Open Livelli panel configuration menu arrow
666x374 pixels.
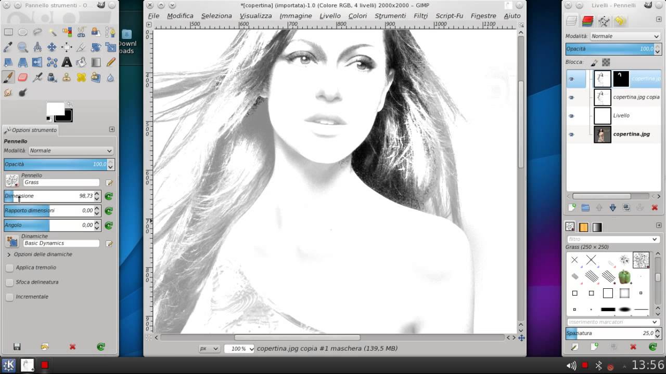pos(658,21)
